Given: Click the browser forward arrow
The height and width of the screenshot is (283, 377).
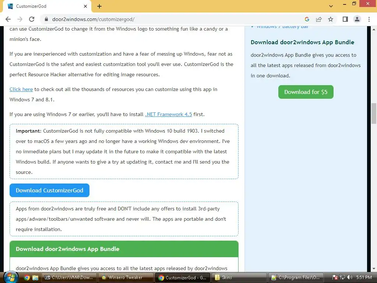Looking at the screenshot, I should (20, 19).
